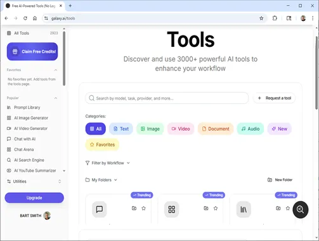319x241 pixels.
Task: Open Prompt Library from sidebar
Action: point(27,107)
